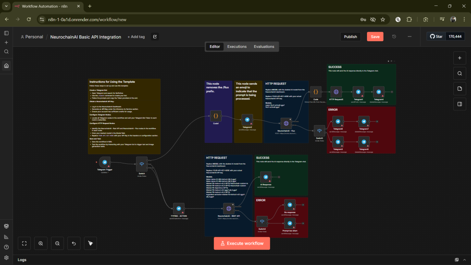Image resolution: width=471 pixels, height=265 pixels.
Task: Toggle the left sidebar collapse icon
Action: tap(6, 33)
